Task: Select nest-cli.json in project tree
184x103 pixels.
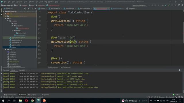Action: [13, 59]
